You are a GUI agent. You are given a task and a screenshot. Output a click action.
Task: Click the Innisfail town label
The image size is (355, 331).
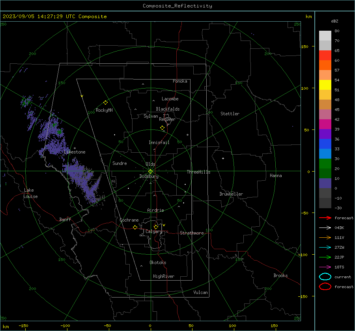click(159, 142)
